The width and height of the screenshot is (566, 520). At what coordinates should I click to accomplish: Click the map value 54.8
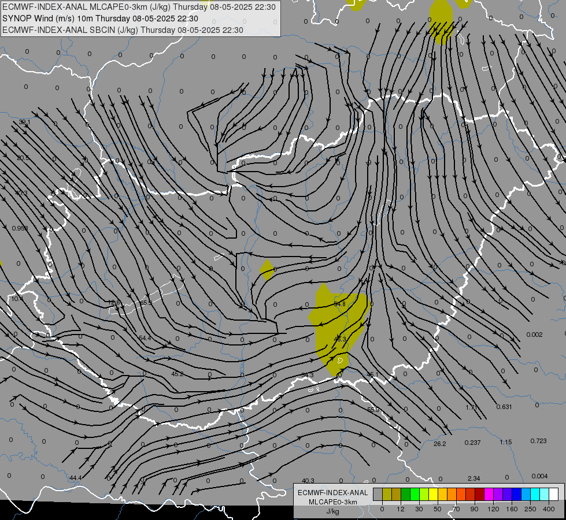(x=340, y=304)
